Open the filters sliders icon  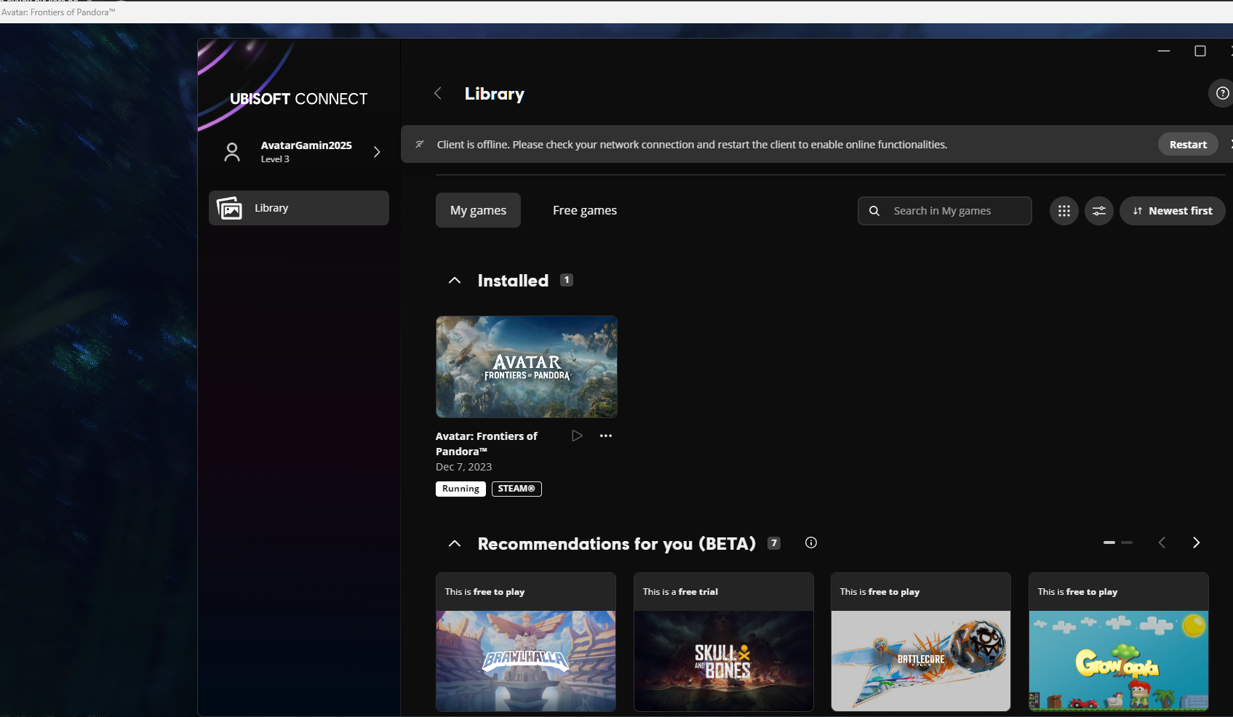(x=1098, y=211)
